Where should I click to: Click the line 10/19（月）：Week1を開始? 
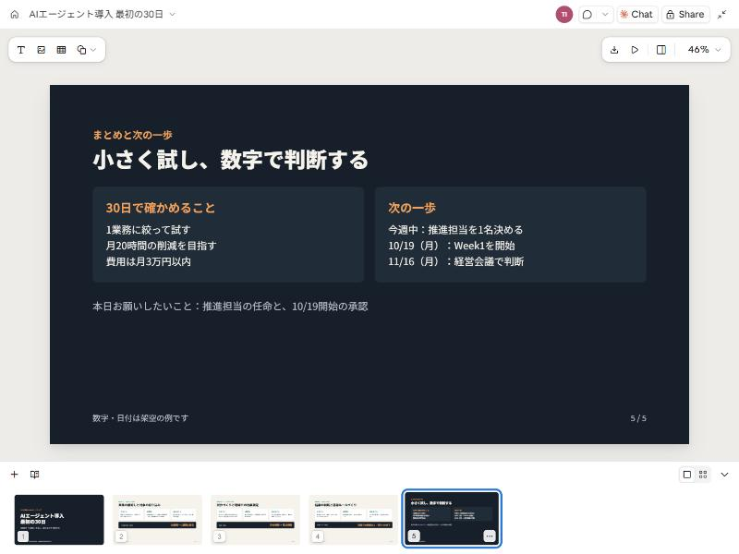point(451,246)
